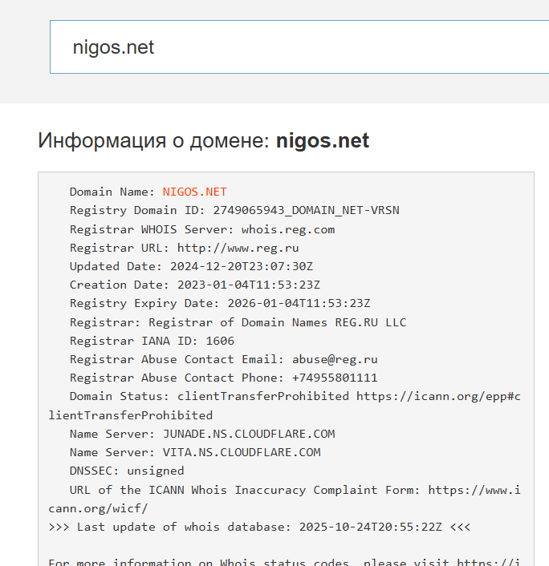Click the http://www.reg.ru registrar URL
This screenshot has height=566, width=549.
click(x=238, y=248)
